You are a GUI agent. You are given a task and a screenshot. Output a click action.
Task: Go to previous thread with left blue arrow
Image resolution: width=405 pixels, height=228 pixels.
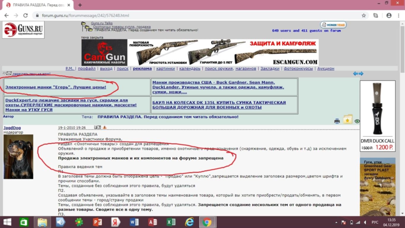coord(355,74)
